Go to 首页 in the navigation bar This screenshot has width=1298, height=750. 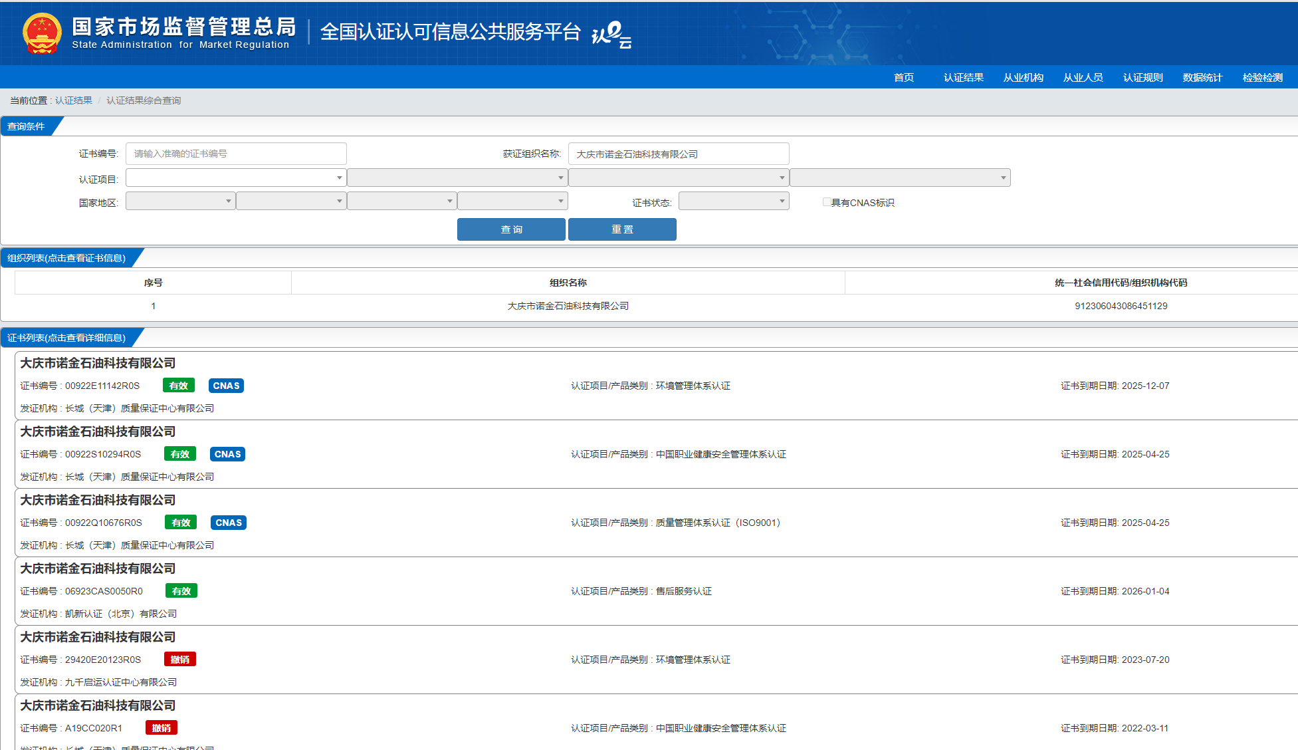[904, 78]
